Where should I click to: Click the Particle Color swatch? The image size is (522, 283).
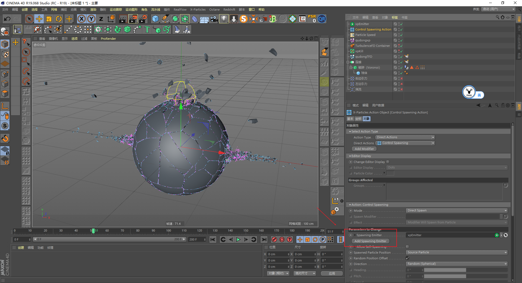(x=390, y=173)
